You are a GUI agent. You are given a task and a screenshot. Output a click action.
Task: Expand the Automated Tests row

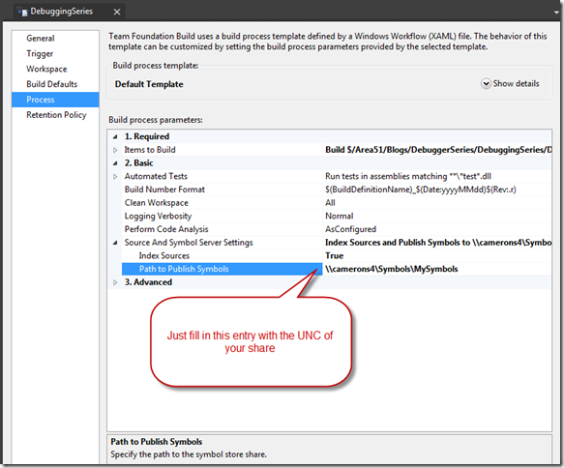(x=115, y=177)
